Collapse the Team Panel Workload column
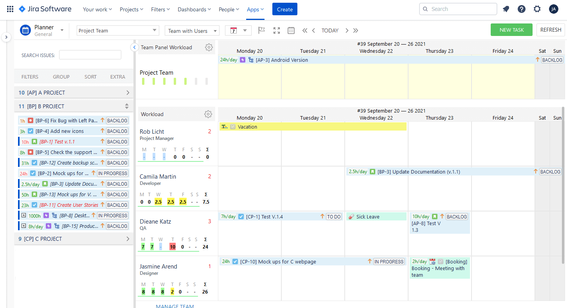 pyautogui.click(x=134, y=47)
